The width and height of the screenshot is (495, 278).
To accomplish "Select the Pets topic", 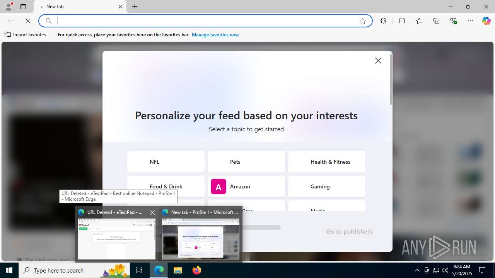I will tap(246, 162).
